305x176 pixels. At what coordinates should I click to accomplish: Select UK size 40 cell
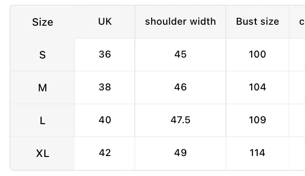105,120
